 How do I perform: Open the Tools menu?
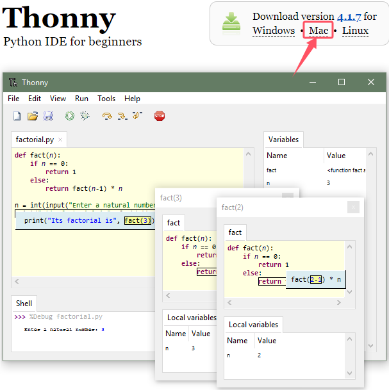106,99
